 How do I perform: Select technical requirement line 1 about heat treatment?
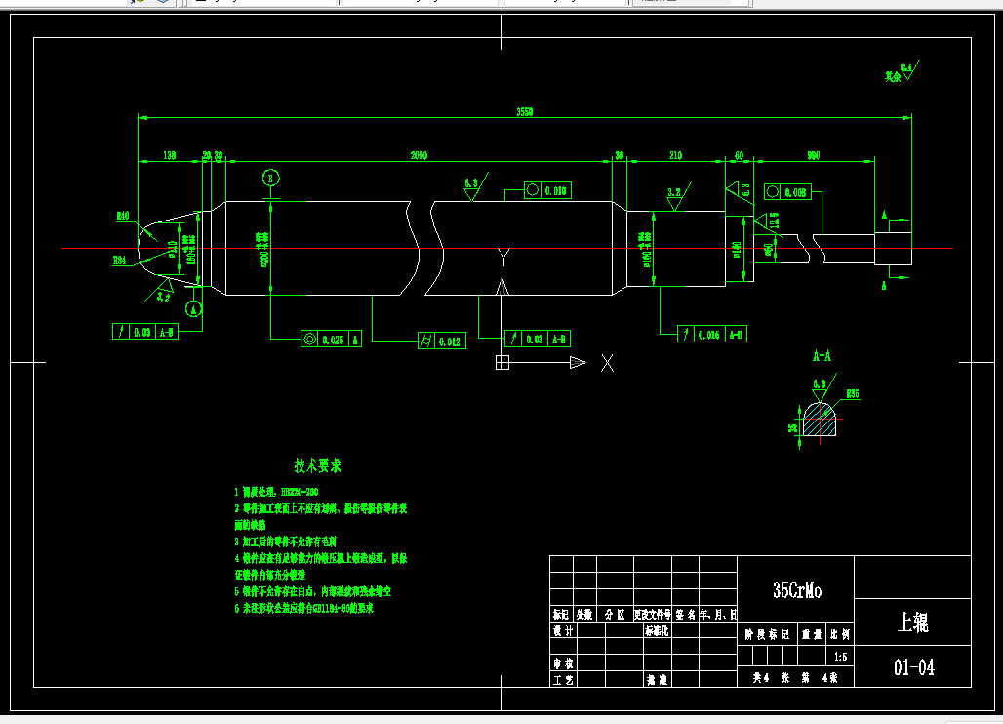(276, 492)
